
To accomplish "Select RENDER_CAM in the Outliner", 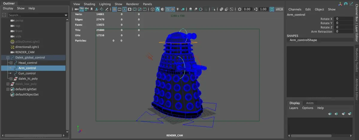I will tap(25, 52).
